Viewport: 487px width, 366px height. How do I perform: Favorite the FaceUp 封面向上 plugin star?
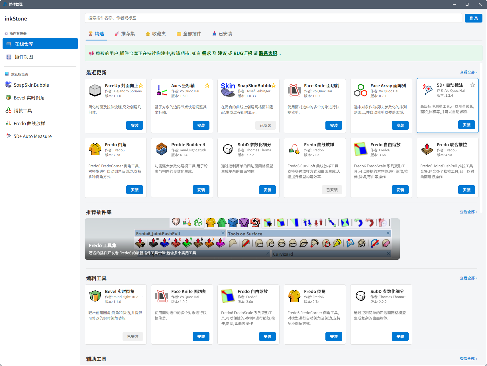click(141, 85)
